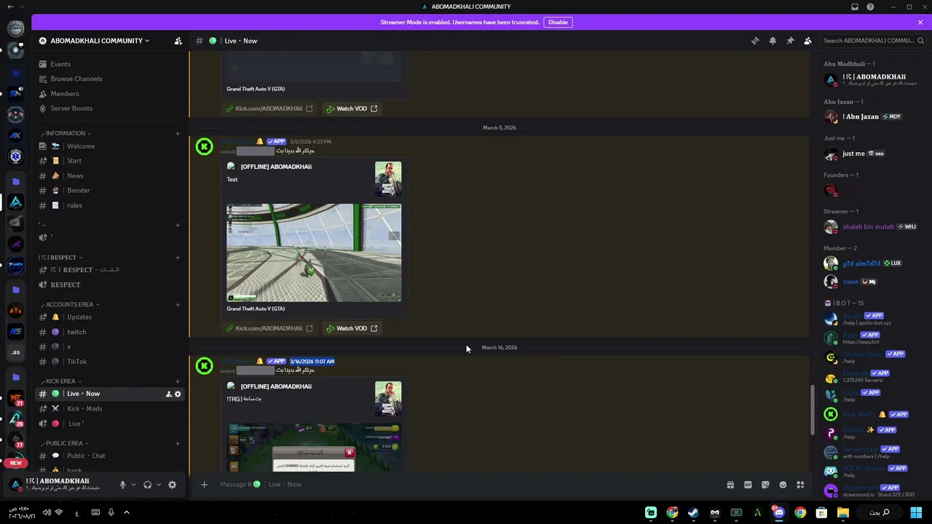Open Microsoft Store from the taskbar
The image size is (932, 524).
coord(821,512)
